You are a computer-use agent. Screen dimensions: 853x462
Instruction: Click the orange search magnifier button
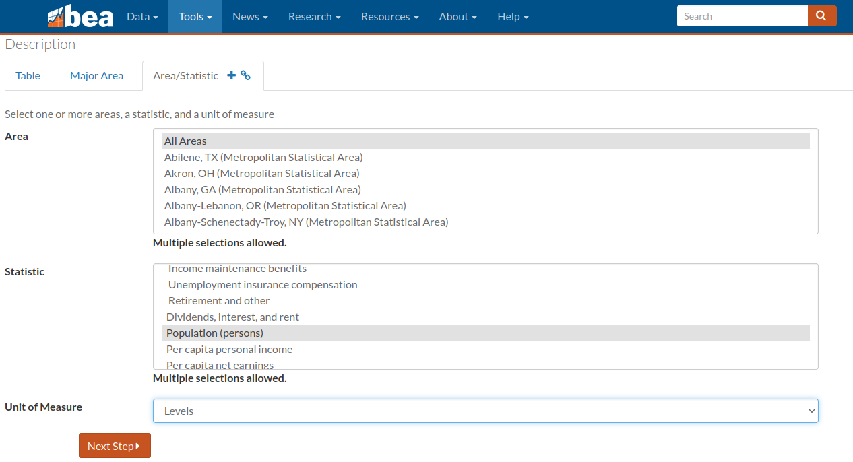click(x=821, y=16)
